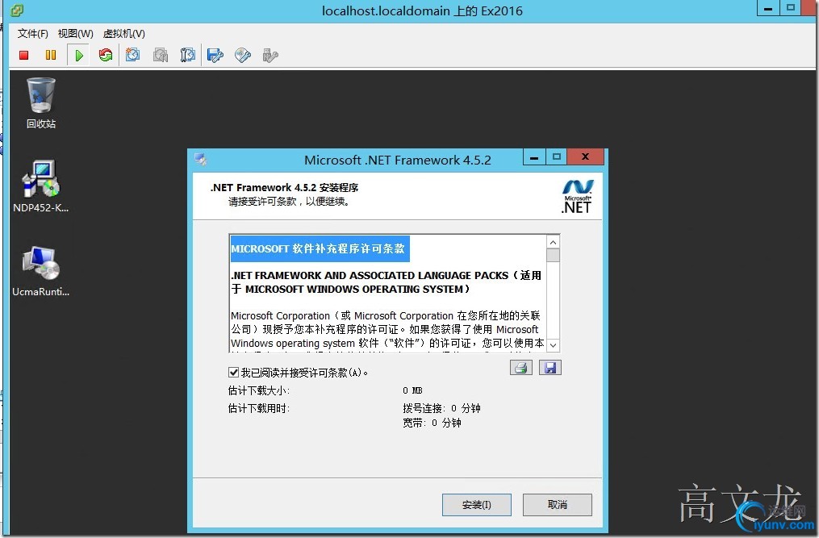Click the print license terms icon
This screenshot has width=819, height=538.
521,368
